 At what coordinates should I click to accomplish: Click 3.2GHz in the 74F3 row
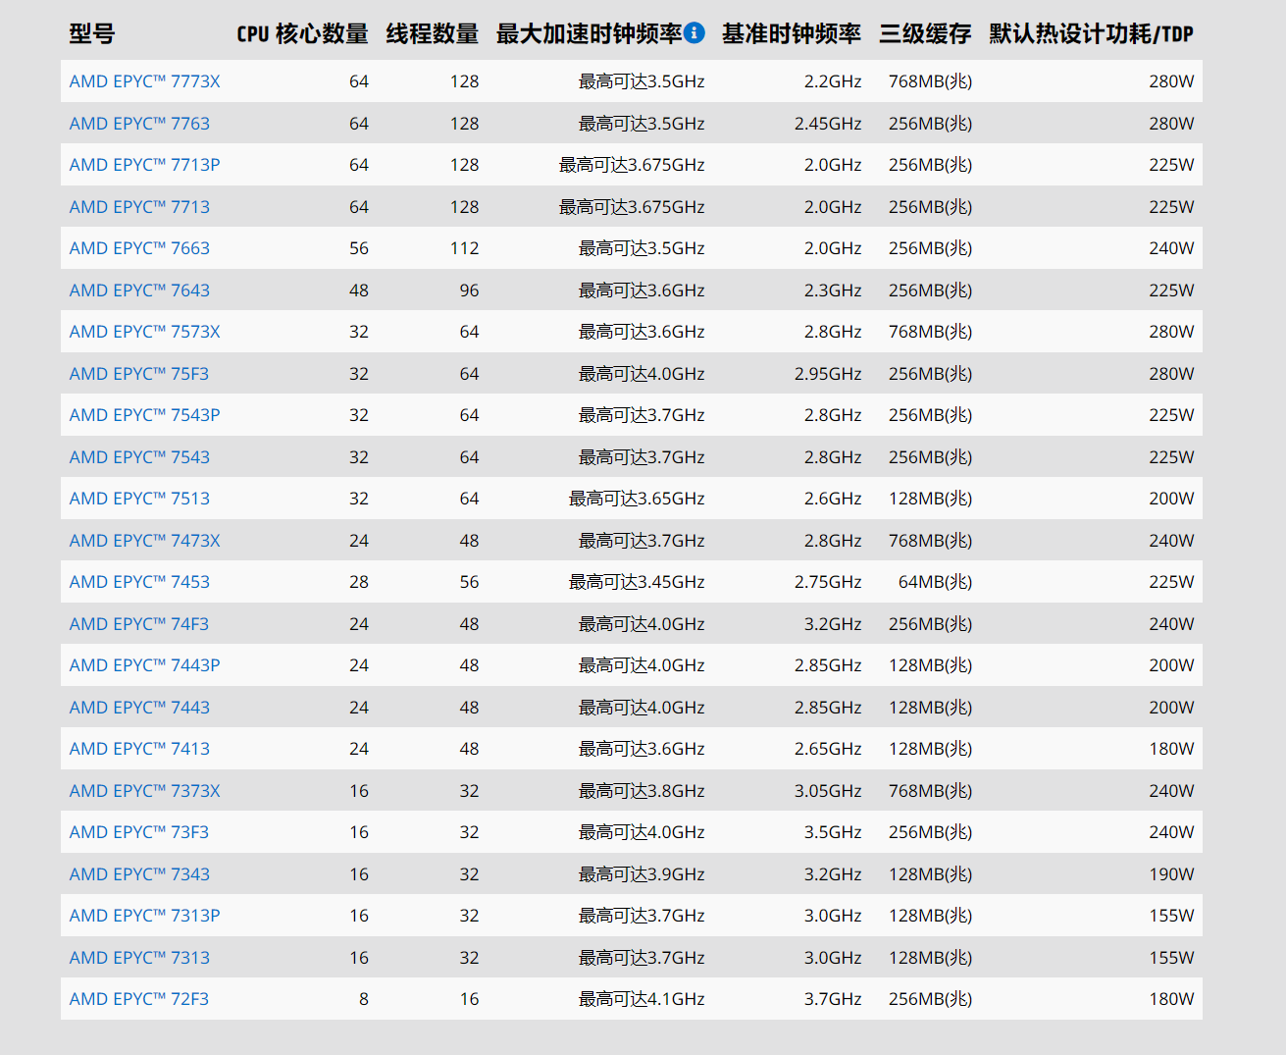click(833, 624)
